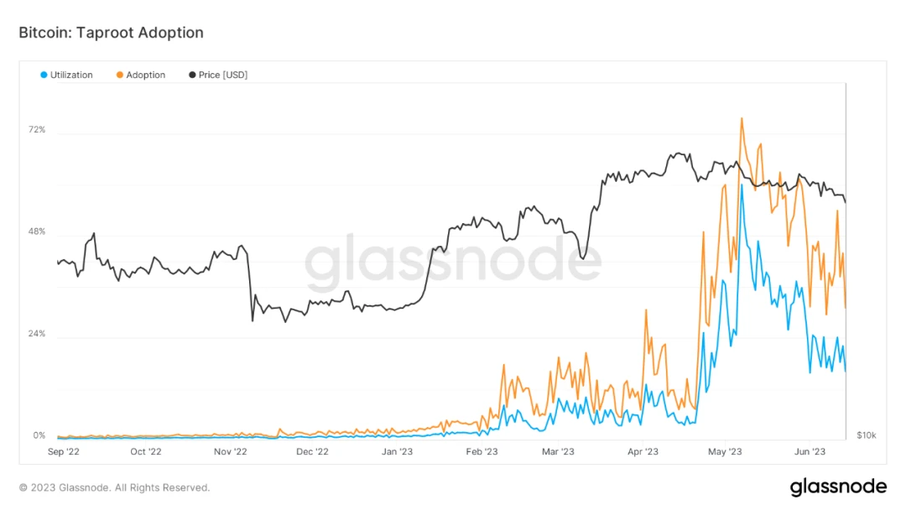906x510 pixels.
Task: Click the glassnode logo at bottom right
Action: [x=838, y=487]
